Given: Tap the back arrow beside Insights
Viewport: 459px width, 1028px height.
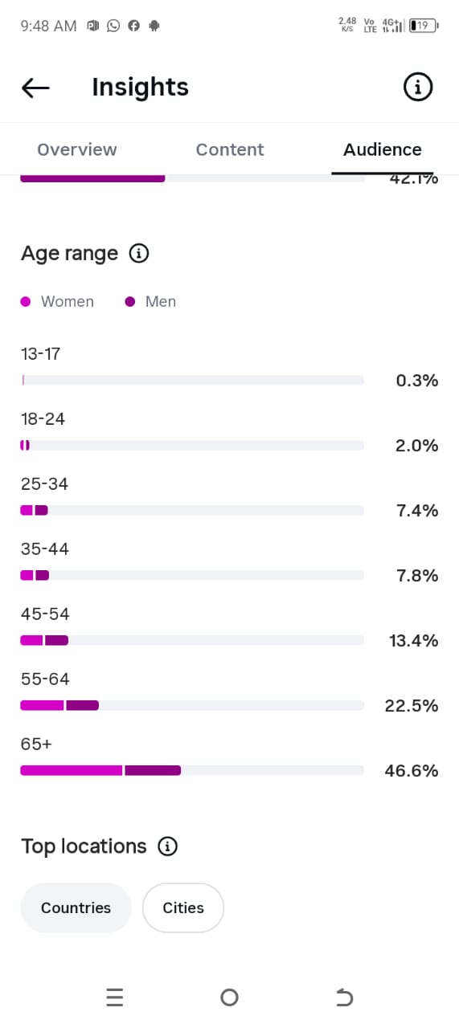Looking at the screenshot, I should coord(35,88).
